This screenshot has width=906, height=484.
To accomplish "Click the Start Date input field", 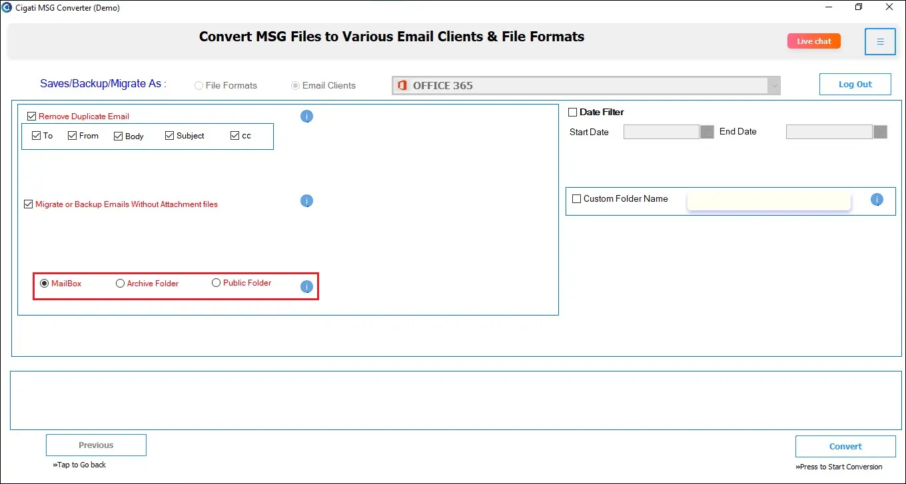I will tap(662, 132).
